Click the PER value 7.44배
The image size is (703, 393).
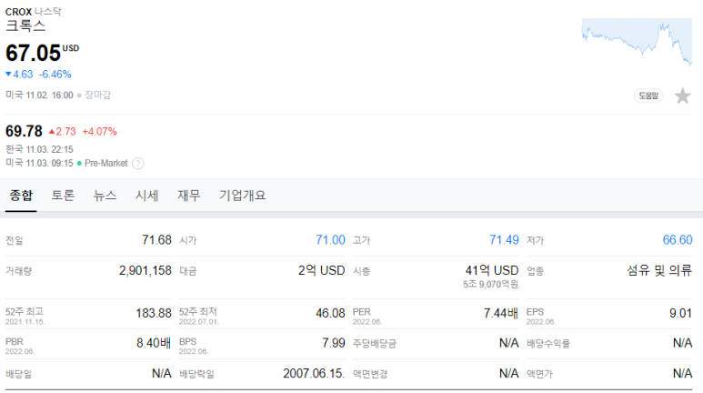tap(501, 313)
